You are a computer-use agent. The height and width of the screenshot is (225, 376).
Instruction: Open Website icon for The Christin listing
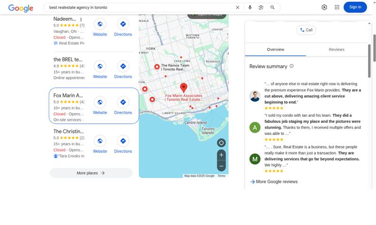(100, 141)
